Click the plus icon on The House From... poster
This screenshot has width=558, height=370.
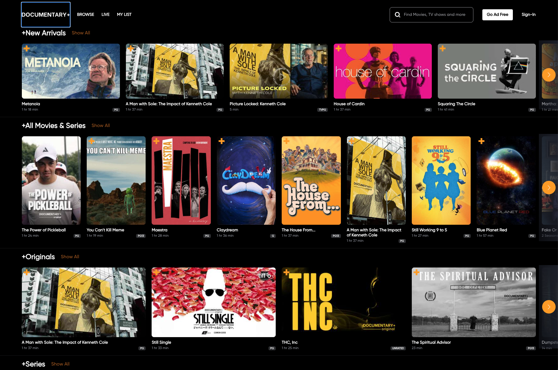coord(286,141)
